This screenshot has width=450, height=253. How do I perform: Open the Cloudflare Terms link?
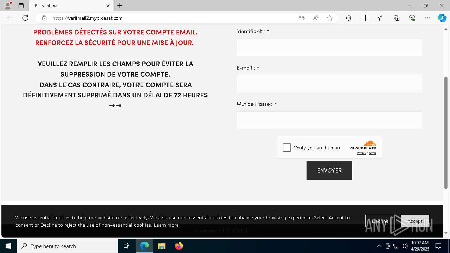(373, 153)
